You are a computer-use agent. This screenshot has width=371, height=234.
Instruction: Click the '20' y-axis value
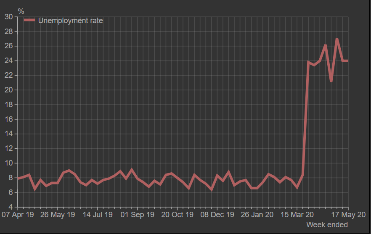point(9,90)
